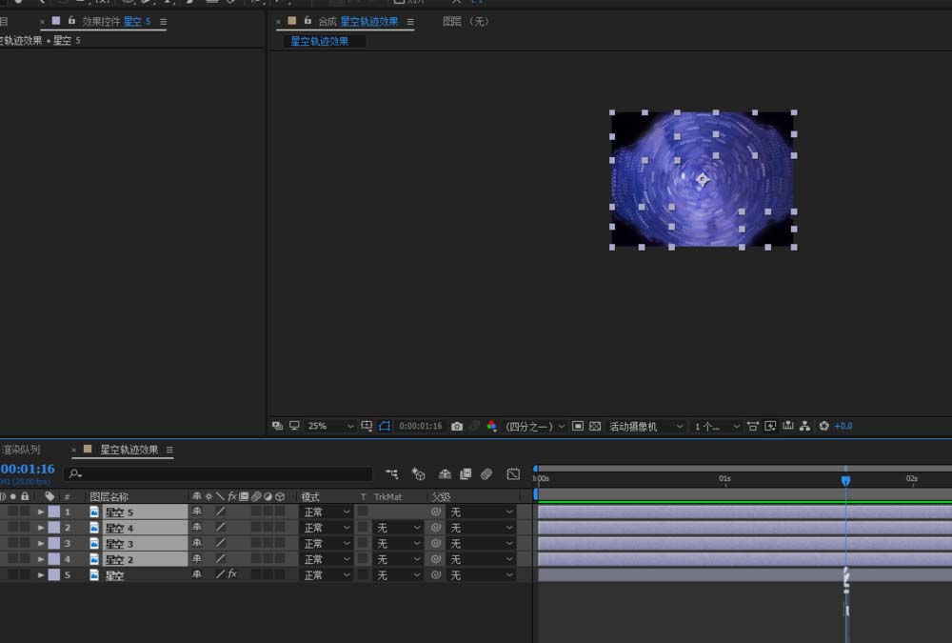Click the blue exposure value +0.0
952x643 pixels.
tap(843, 426)
